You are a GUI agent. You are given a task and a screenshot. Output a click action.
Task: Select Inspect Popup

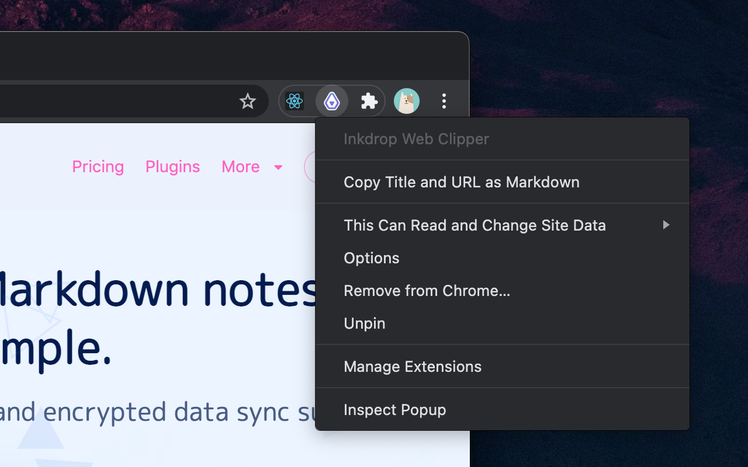[503, 410]
